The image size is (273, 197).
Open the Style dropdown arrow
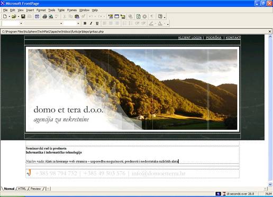click(x=21, y=23)
